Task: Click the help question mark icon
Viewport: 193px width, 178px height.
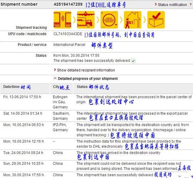Action: pos(191,5)
